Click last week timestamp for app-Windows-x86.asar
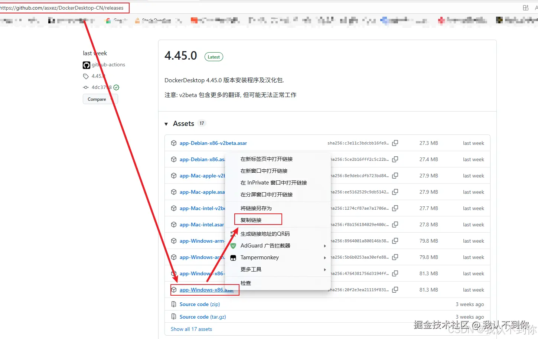The height and width of the screenshot is (339, 538). tap(473, 290)
